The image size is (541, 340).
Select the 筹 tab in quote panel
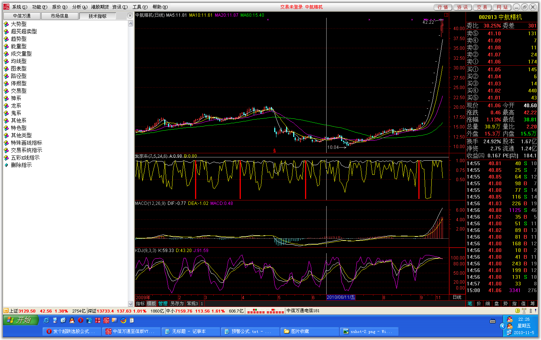pos(532,304)
